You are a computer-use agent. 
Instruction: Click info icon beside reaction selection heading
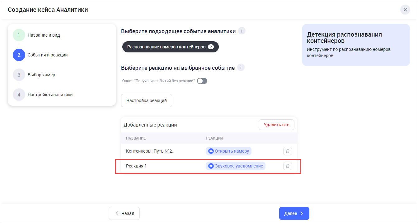[241, 68]
